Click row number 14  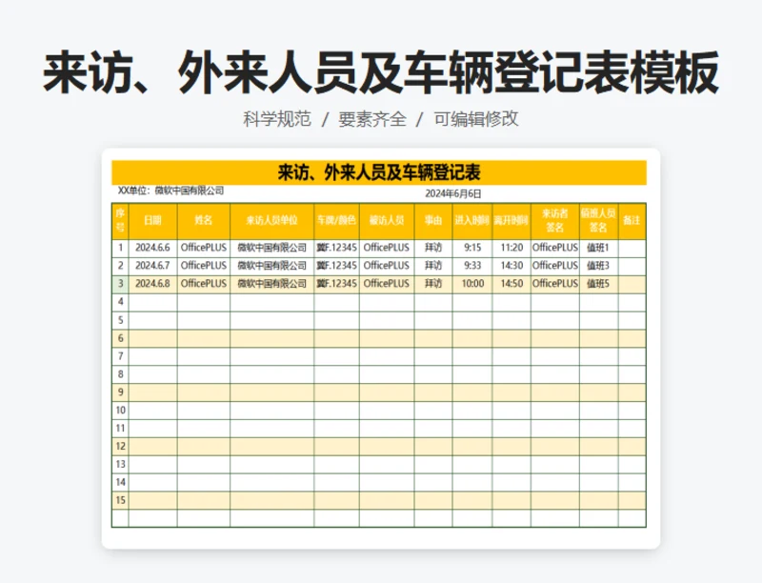coord(121,482)
